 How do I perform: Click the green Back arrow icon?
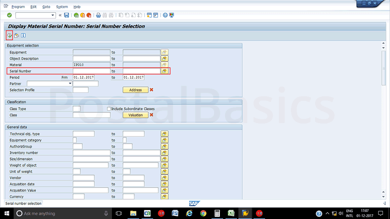point(76,15)
